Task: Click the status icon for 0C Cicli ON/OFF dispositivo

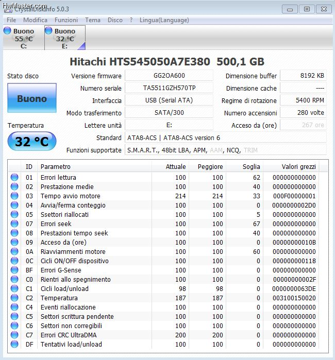Action: coord(14,261)
